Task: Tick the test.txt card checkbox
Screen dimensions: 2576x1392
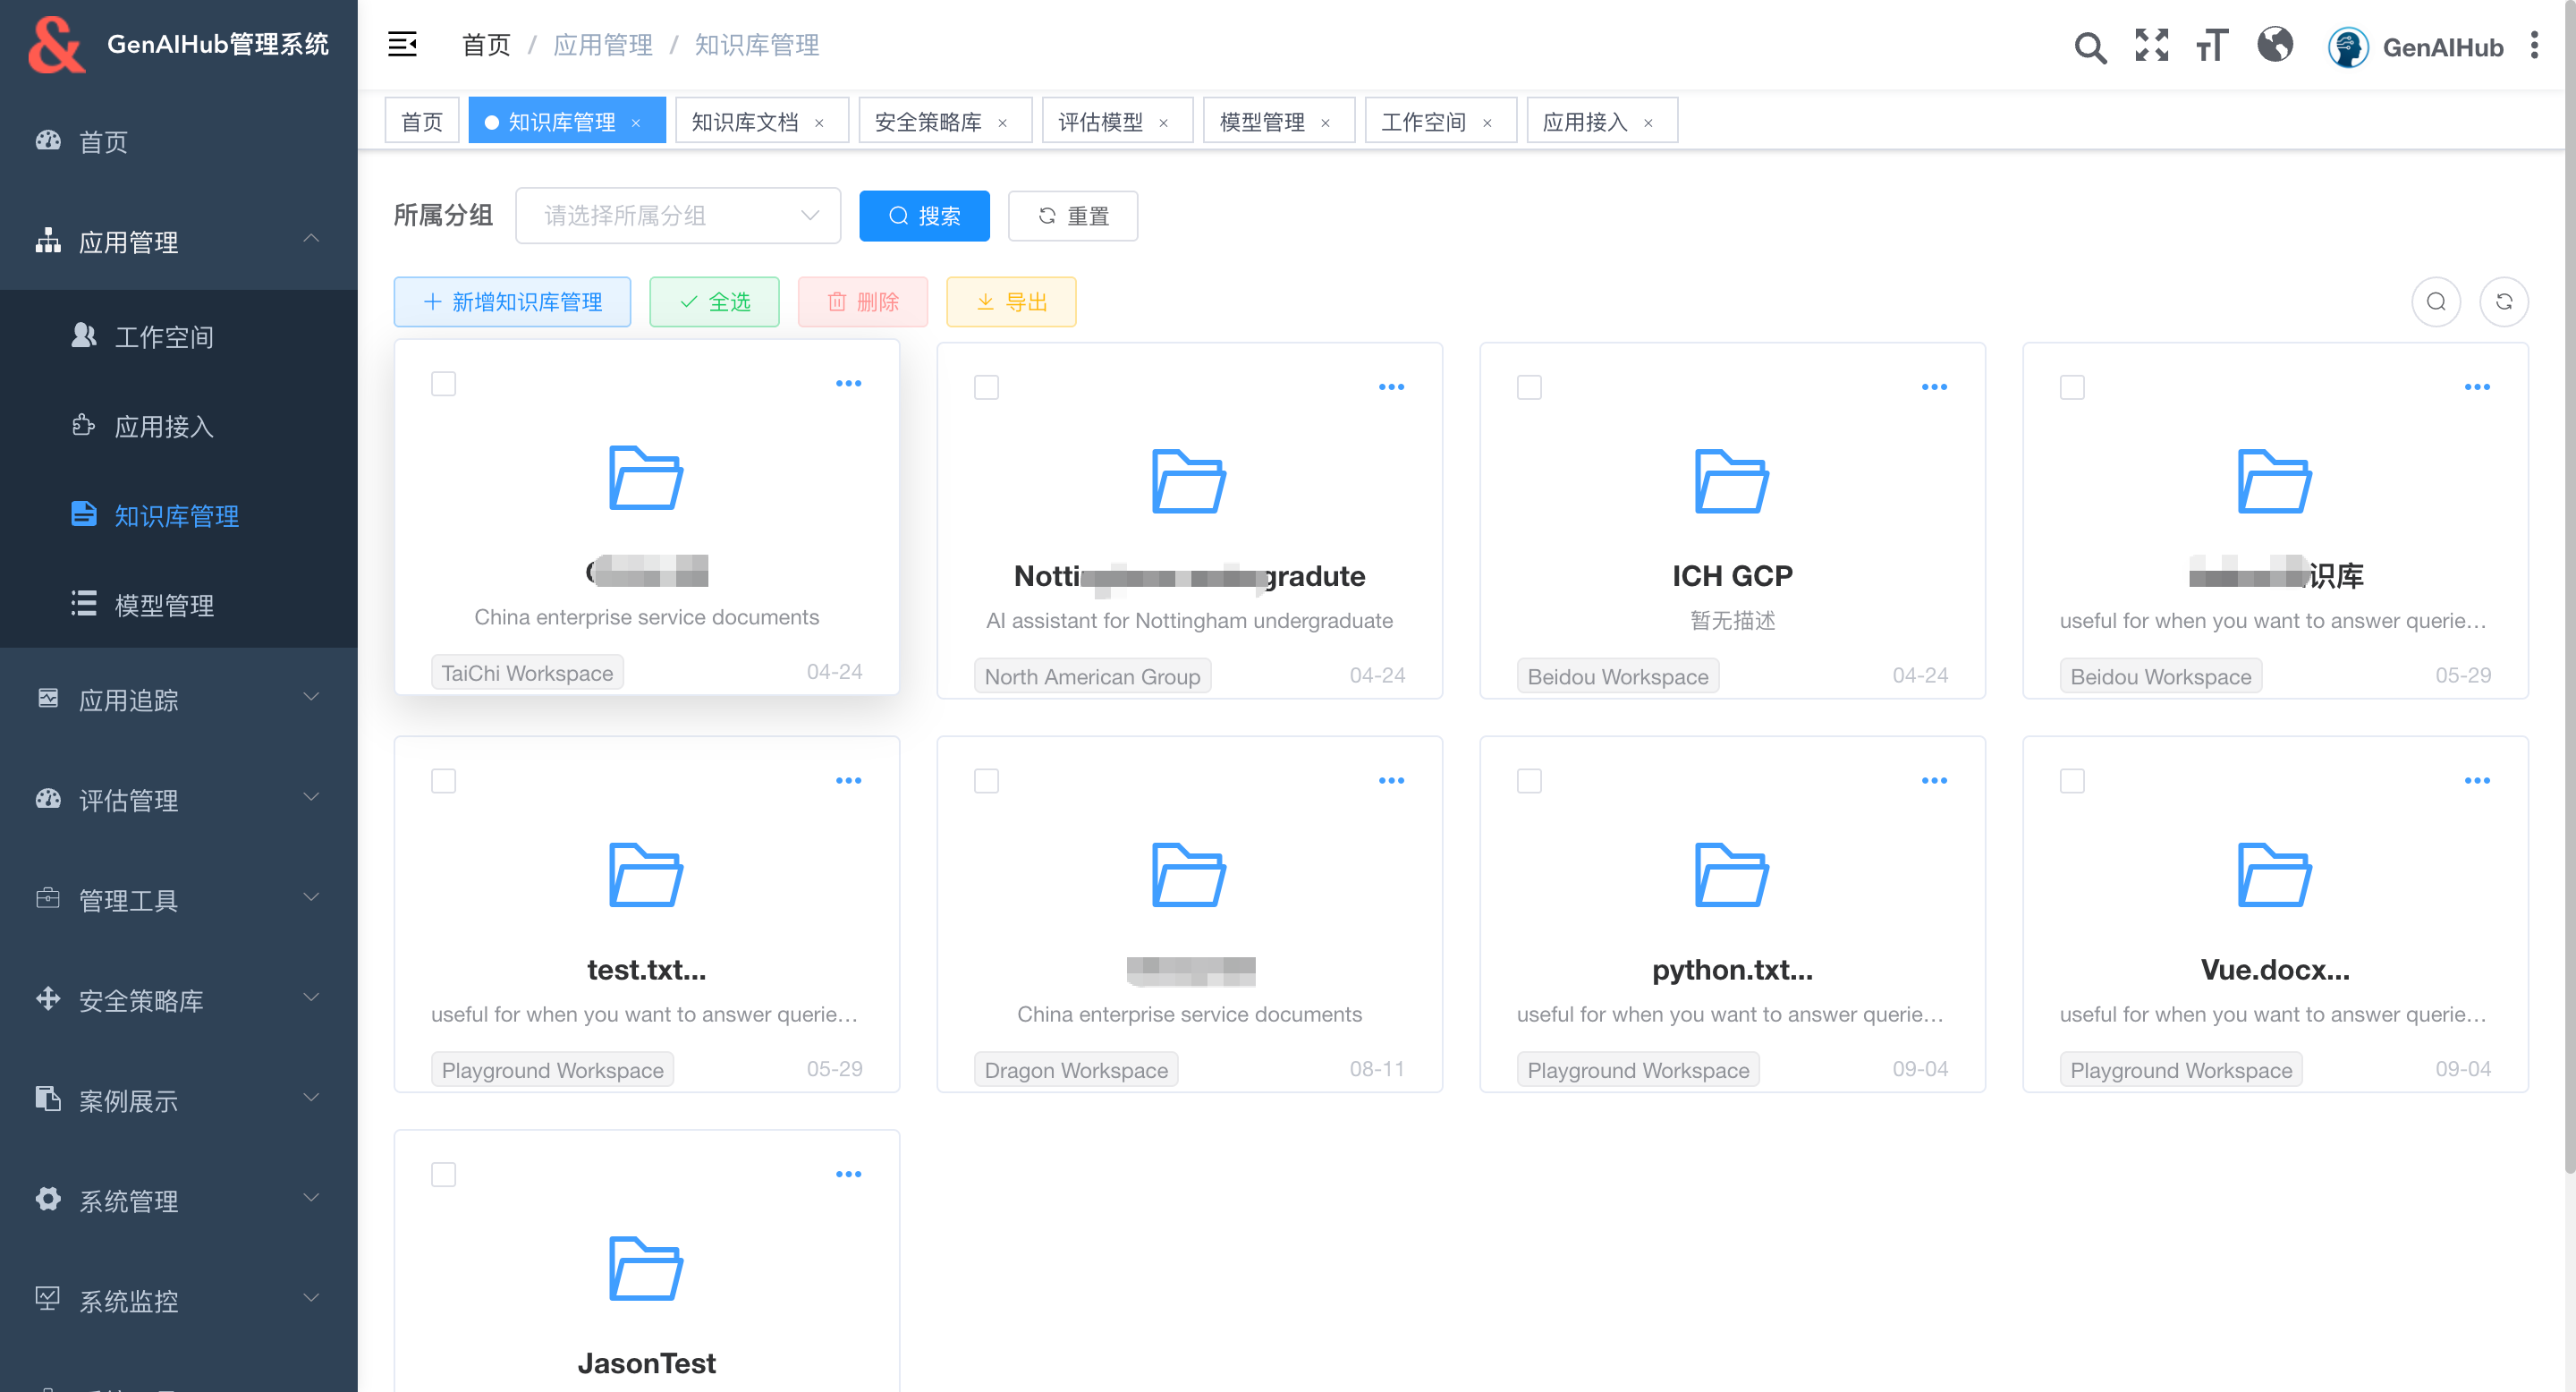Action: tap(443, 781)
